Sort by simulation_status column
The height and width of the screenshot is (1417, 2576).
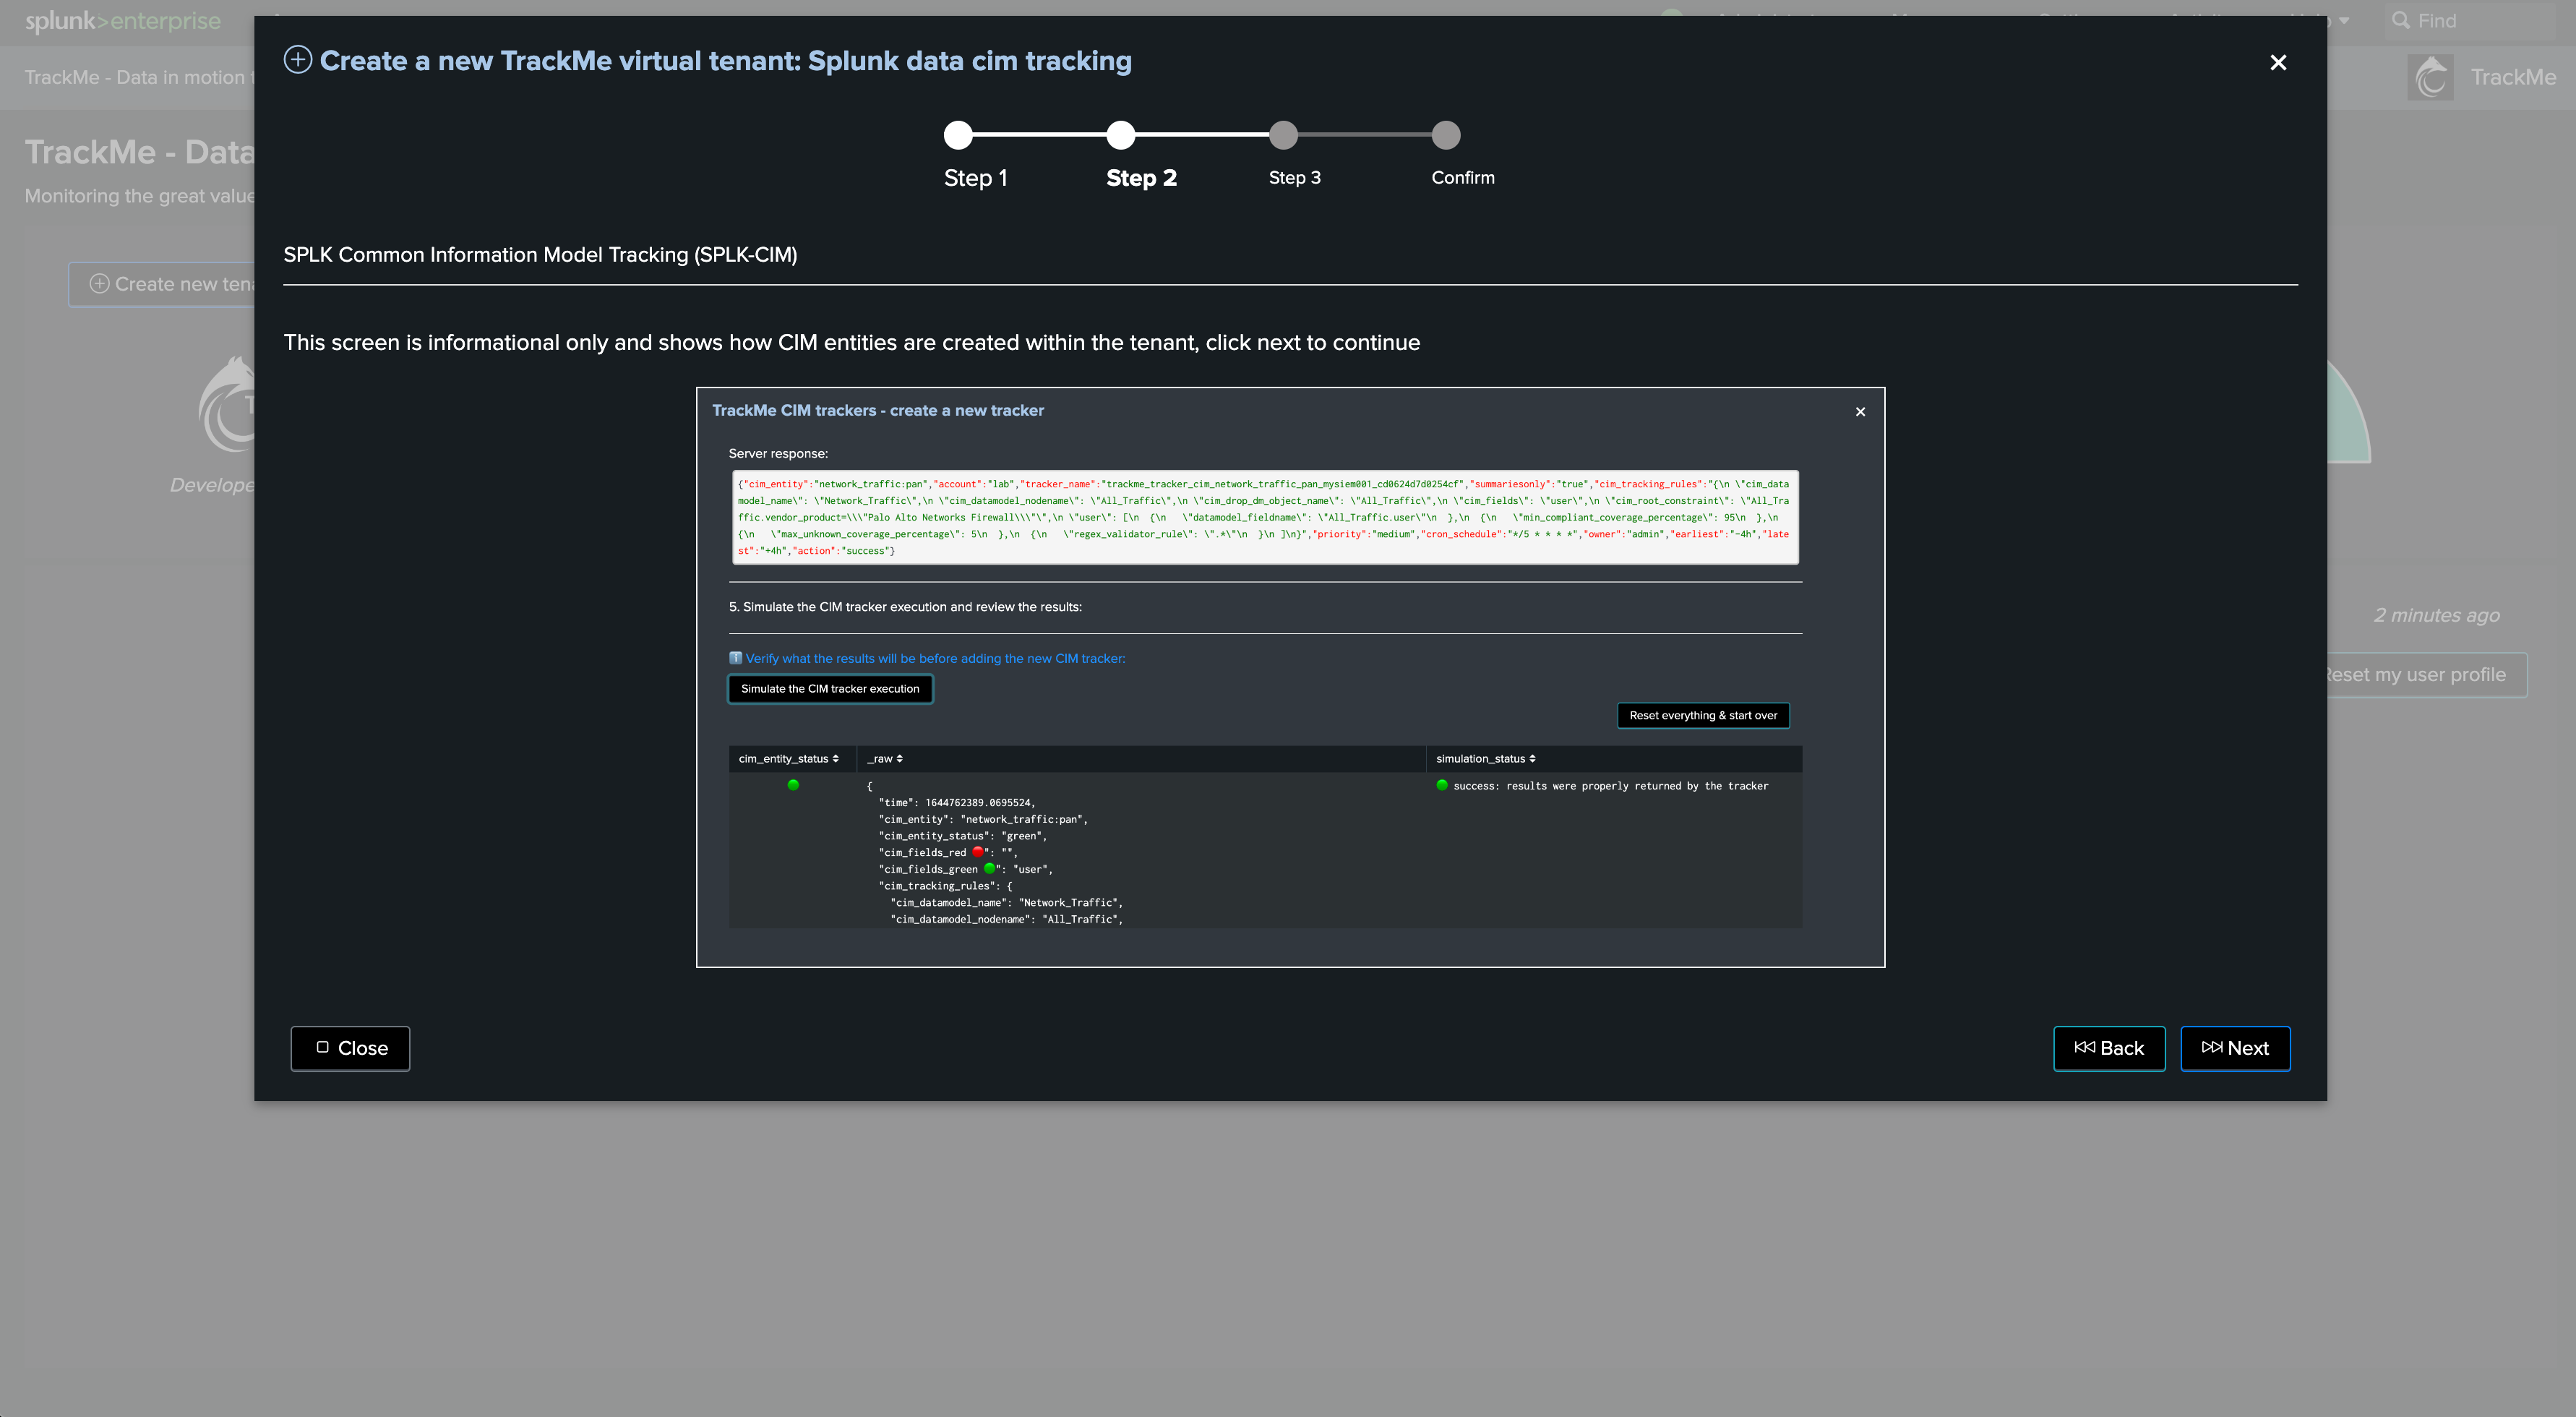point(1485,759)
